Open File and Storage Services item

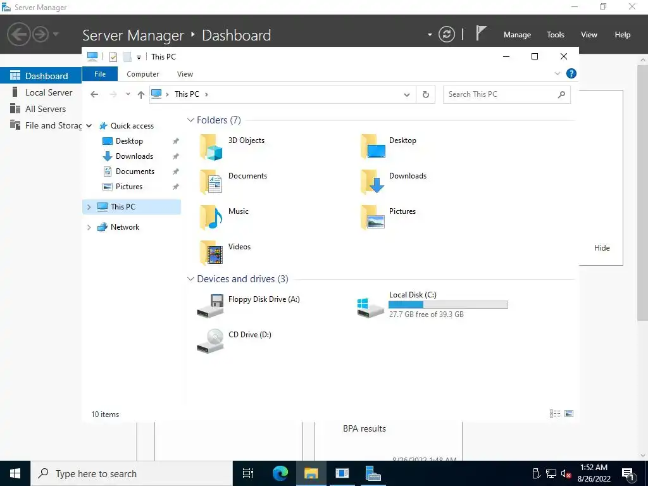pyautogui.click(x=41, y=126)
